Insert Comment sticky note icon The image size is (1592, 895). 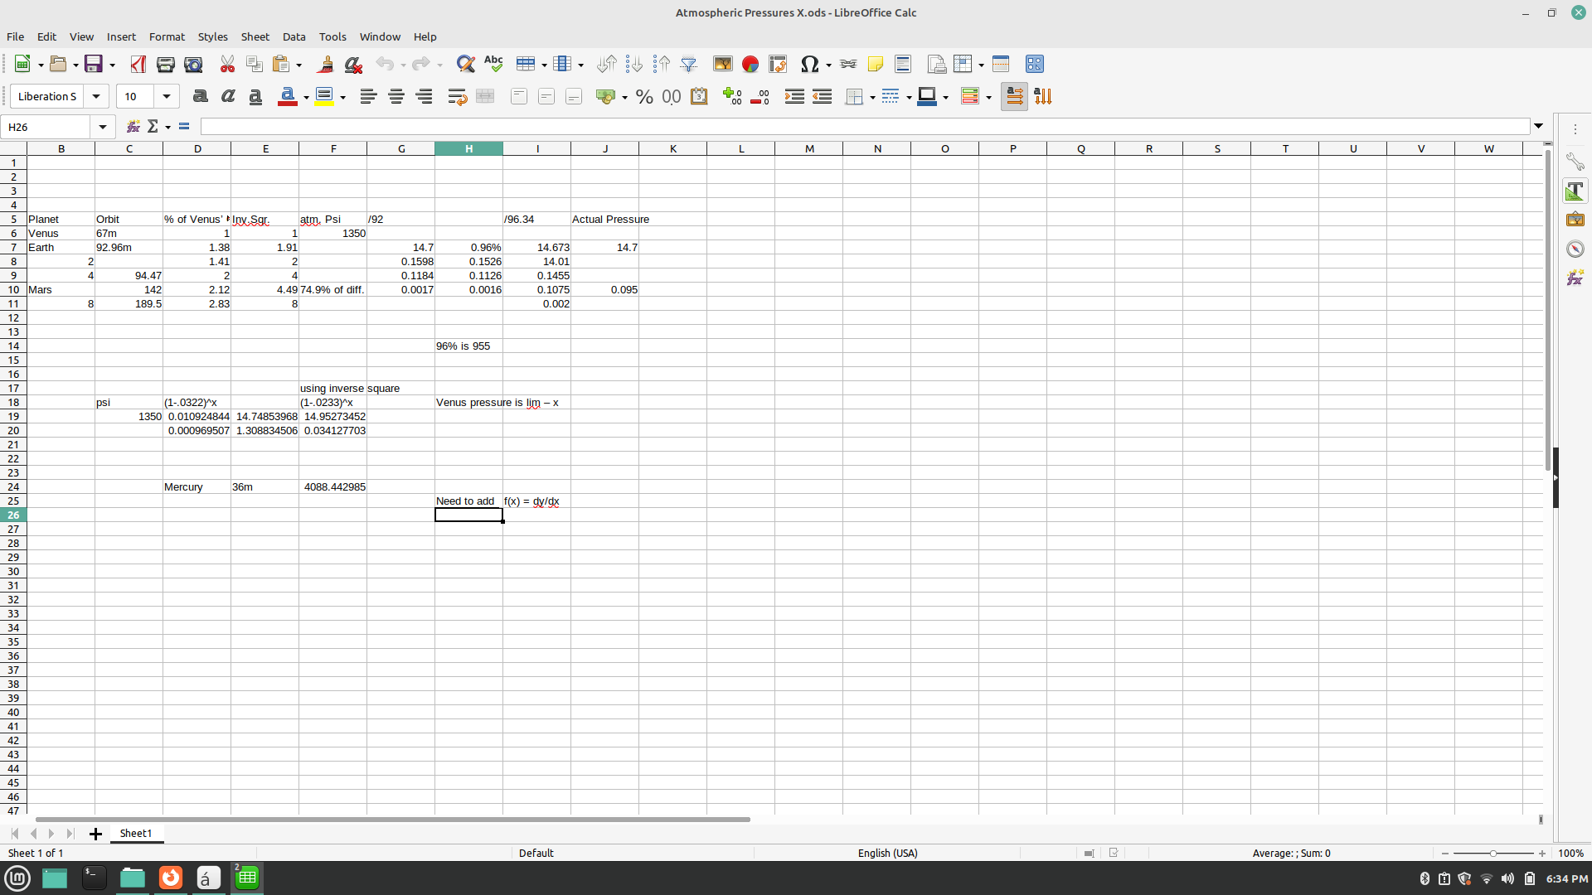point(876,64)
